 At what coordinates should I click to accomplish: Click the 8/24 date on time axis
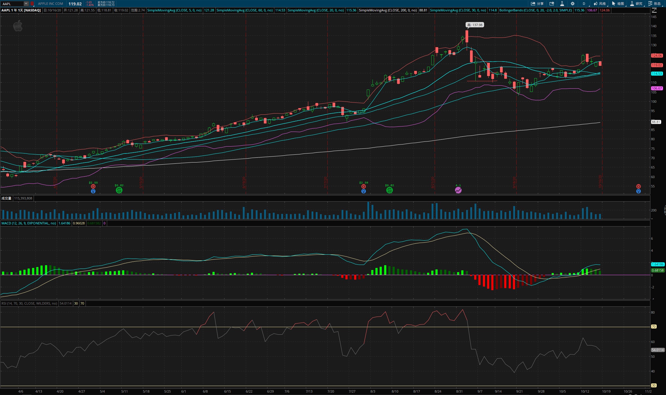tap(438, 391)
